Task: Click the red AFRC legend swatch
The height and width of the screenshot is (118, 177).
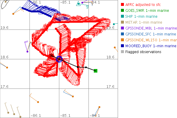Action: (x=122, y=5)
